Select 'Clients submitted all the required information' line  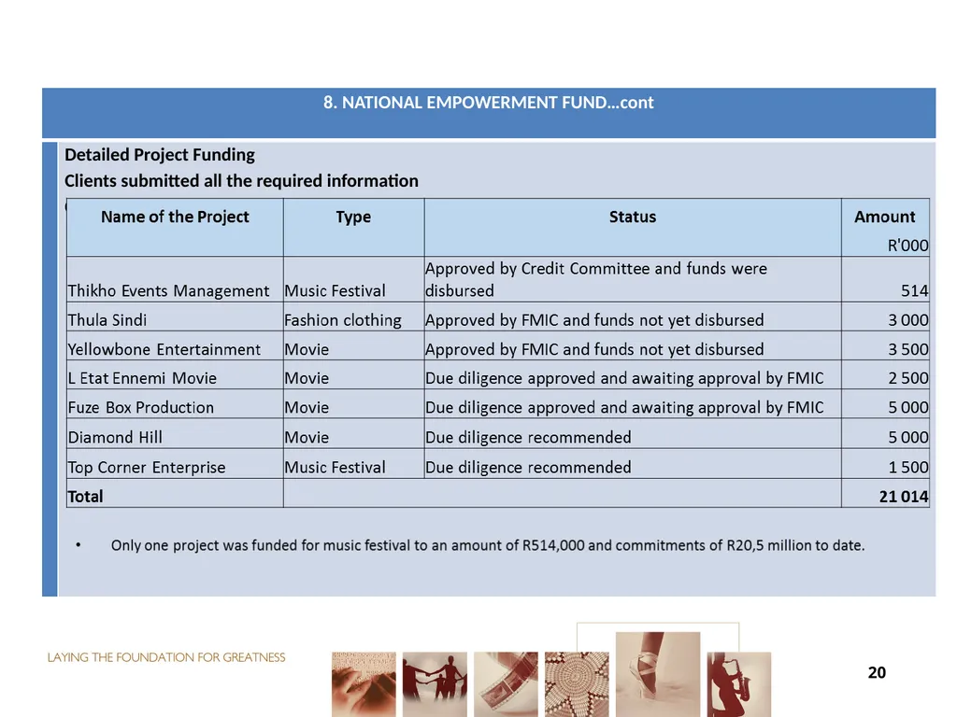(242, 181)
